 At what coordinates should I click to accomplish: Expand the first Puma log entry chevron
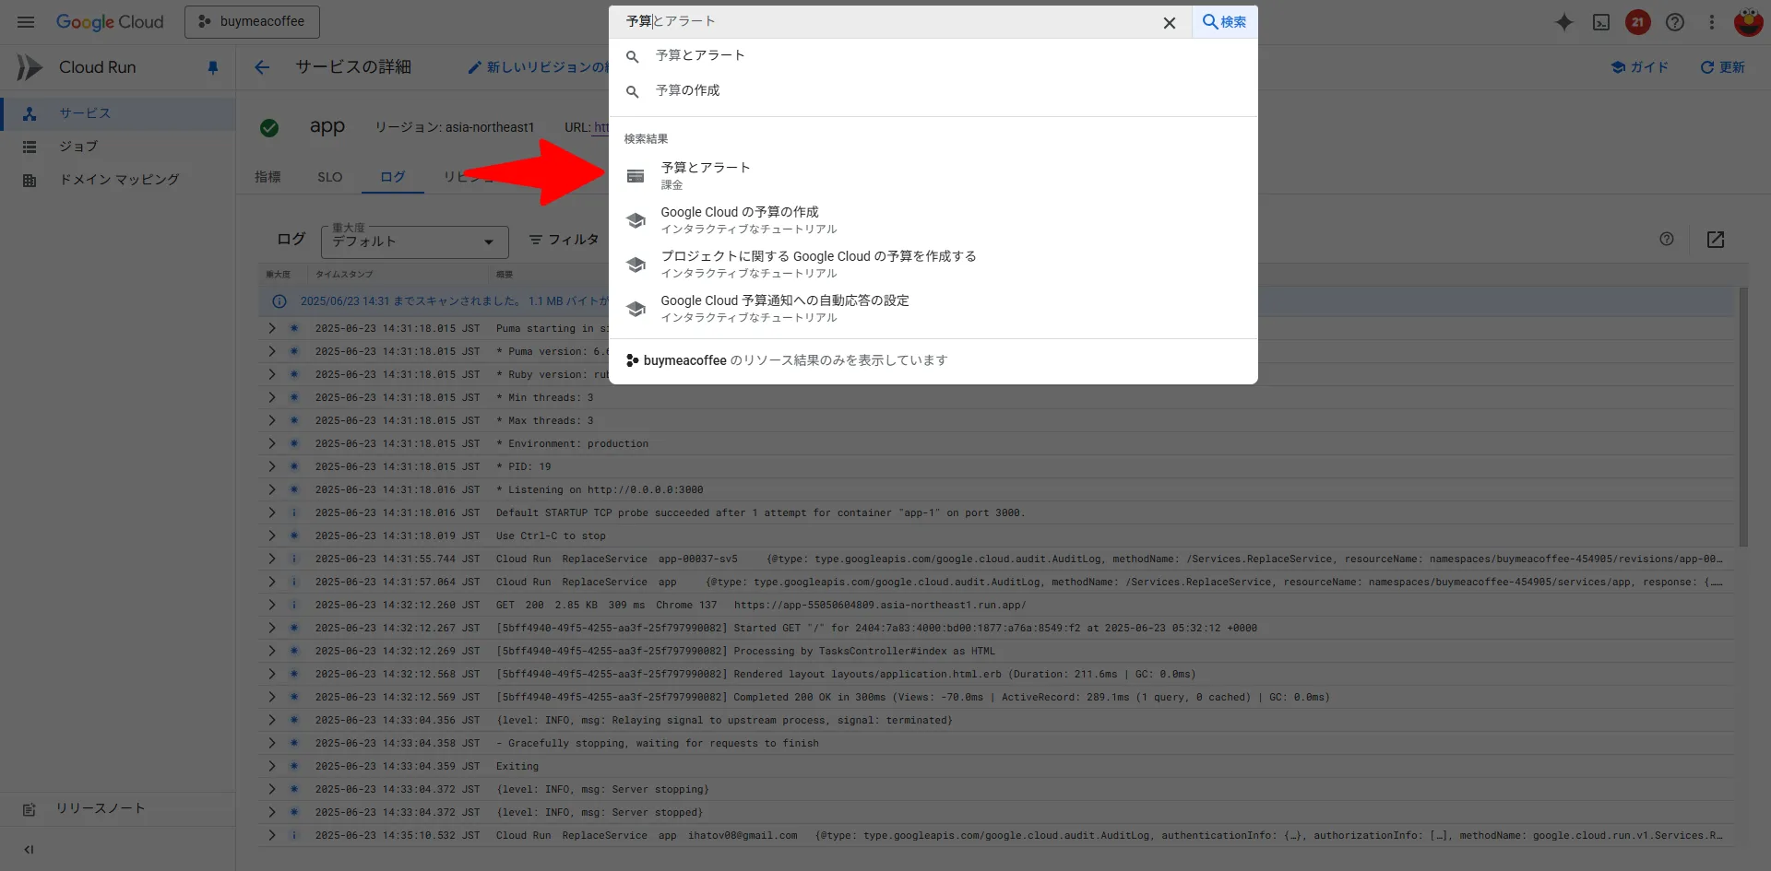(x=271, y=328)
